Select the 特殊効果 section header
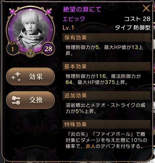Viewport: 155px width, 163px height. point(106,124)
